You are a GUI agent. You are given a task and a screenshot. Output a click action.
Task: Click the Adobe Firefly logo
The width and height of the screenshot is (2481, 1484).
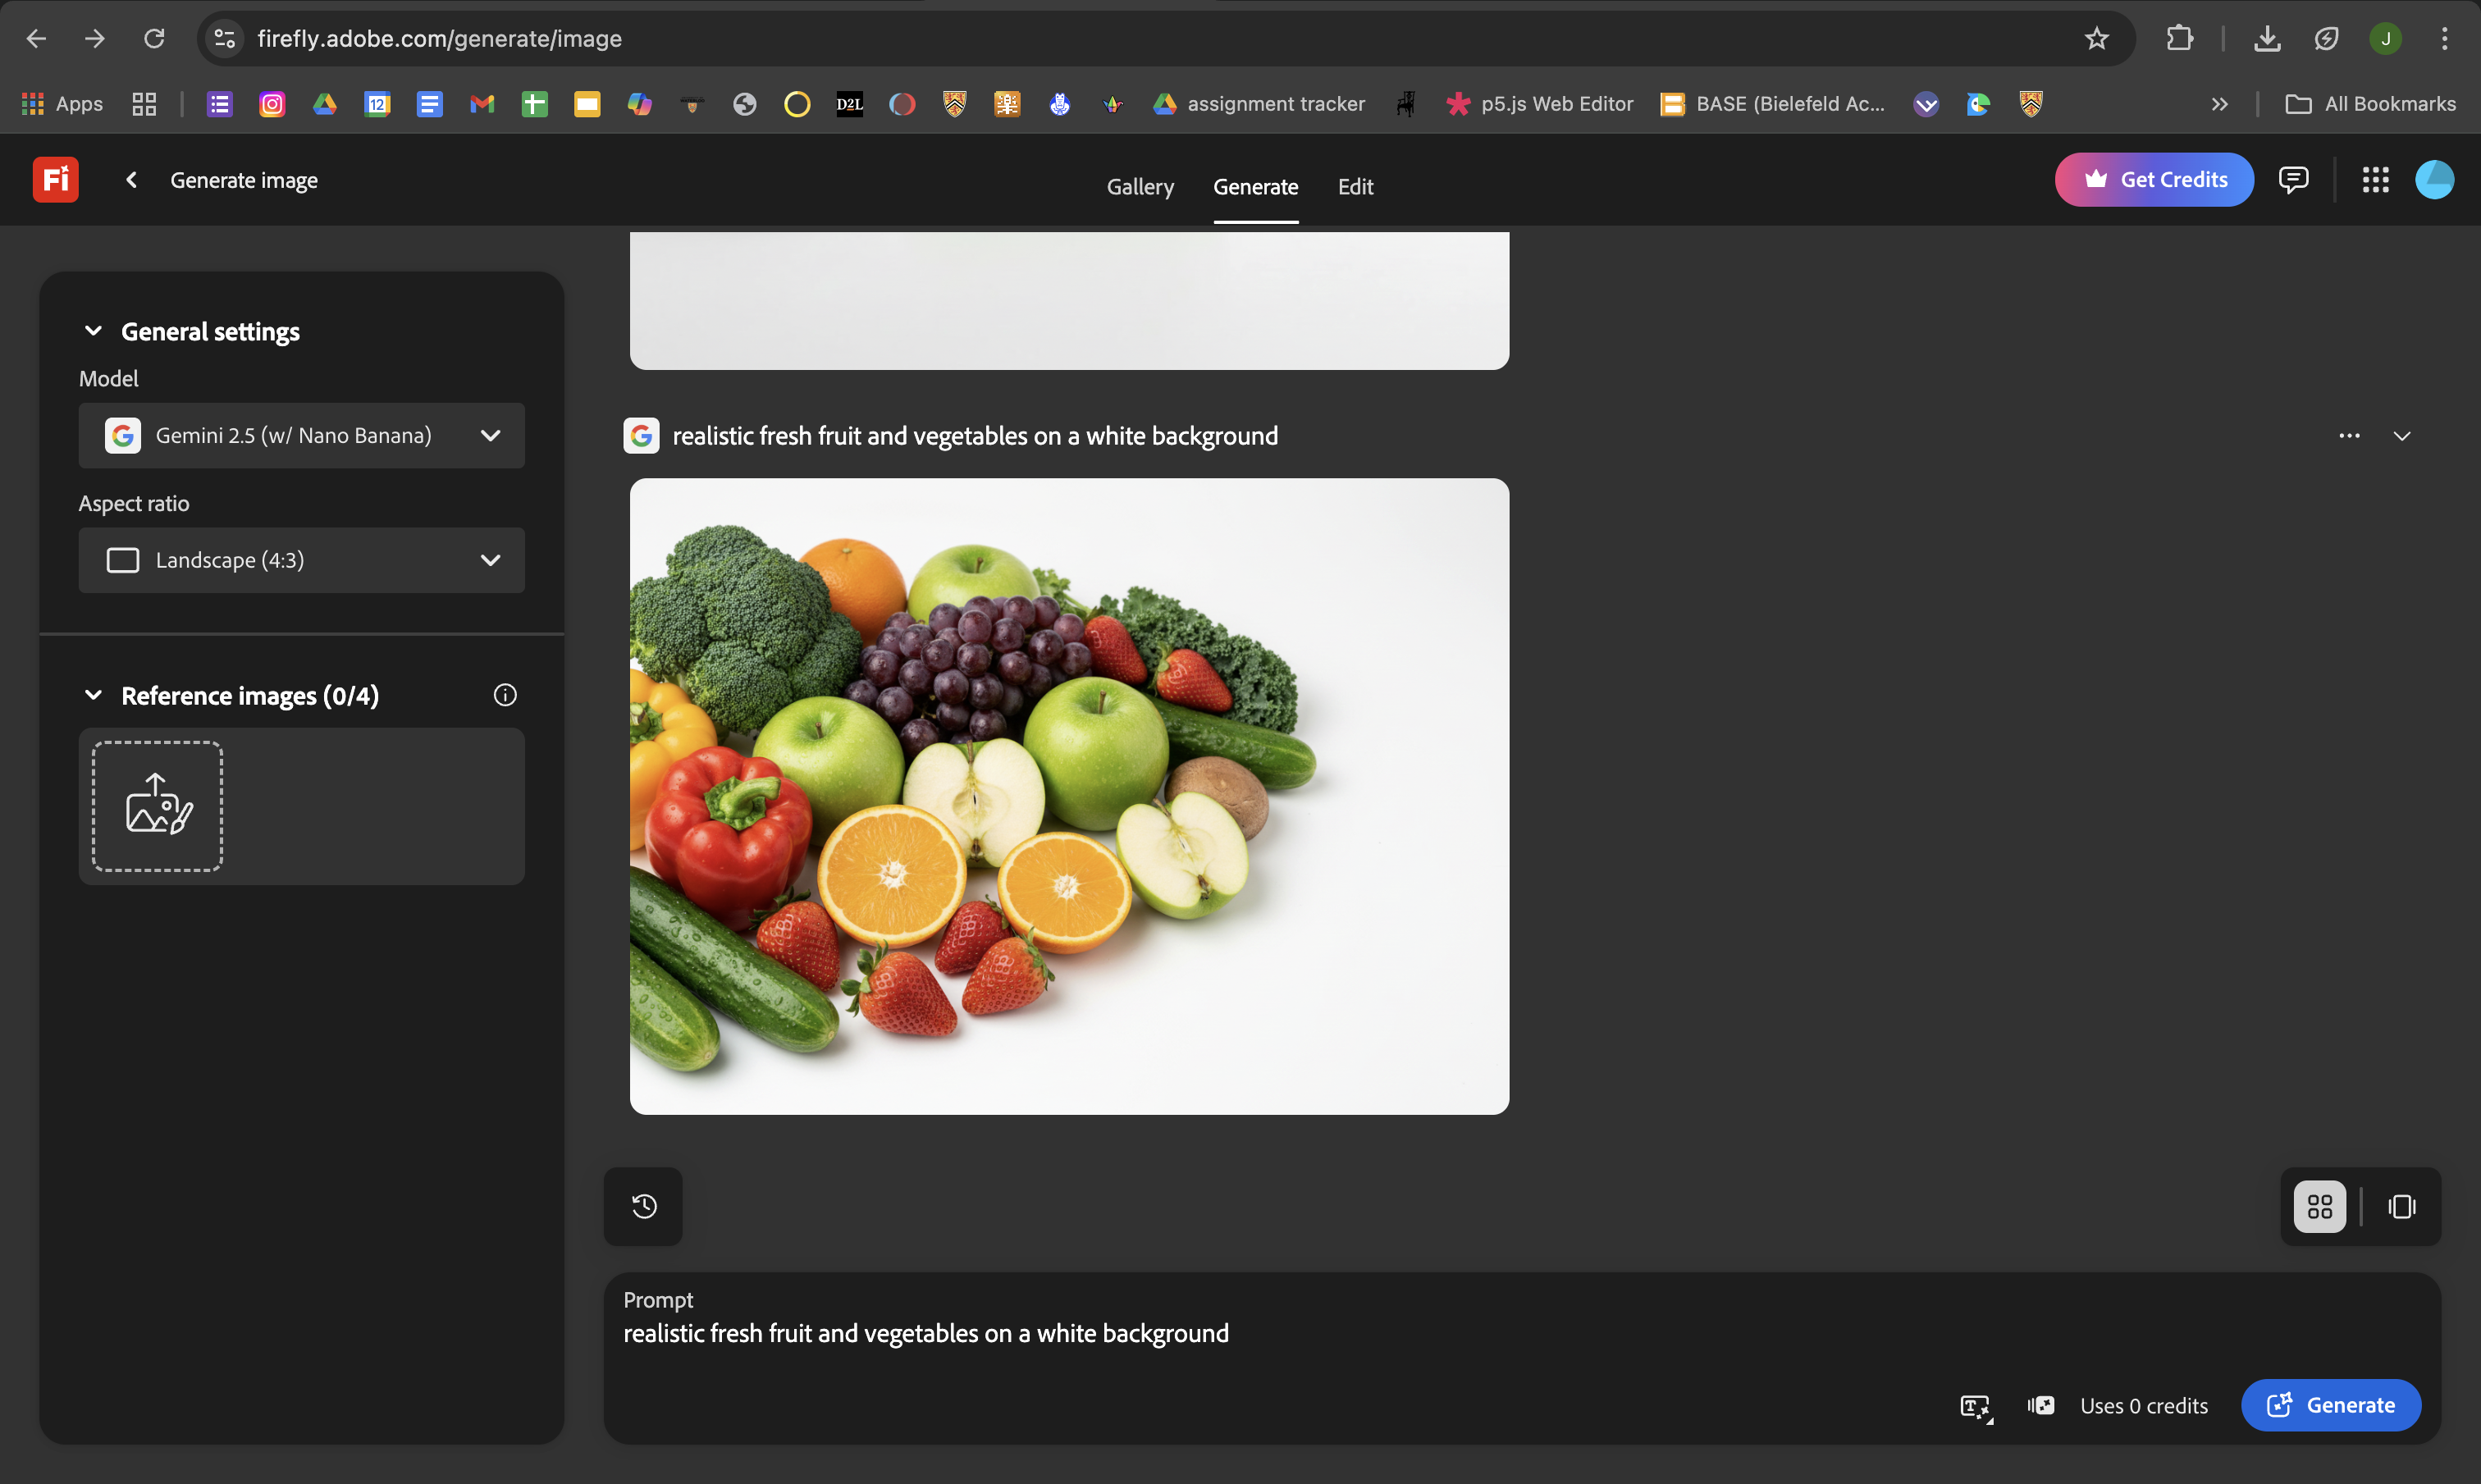tap(55, 180)
